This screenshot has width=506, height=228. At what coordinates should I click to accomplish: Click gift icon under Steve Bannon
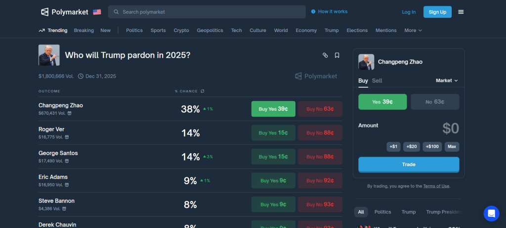(64, 209)
